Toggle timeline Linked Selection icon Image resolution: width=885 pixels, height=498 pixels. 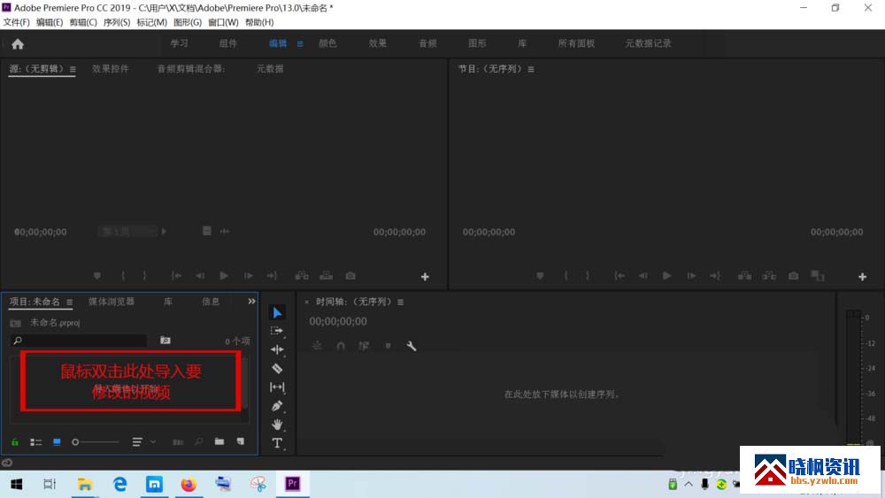tap(364, 346)
